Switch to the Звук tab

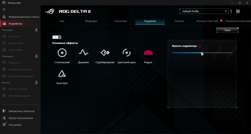pyautogui.click(x=62, y=21)
